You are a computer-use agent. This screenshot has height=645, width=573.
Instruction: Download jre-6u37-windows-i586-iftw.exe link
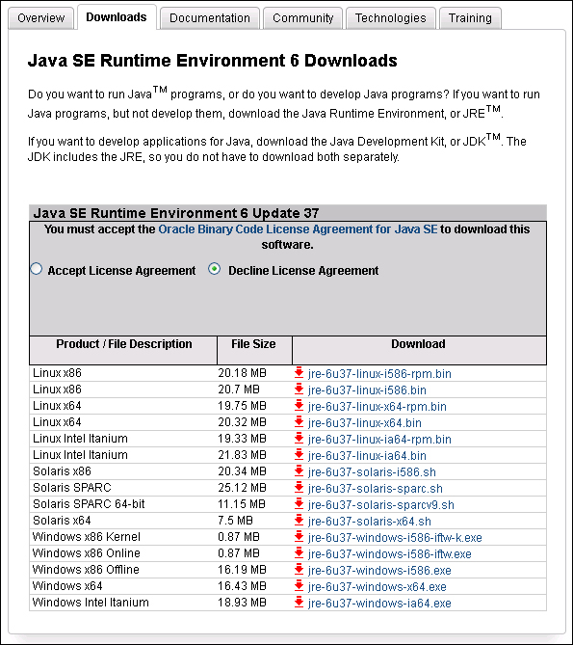(x=389, y=554)
